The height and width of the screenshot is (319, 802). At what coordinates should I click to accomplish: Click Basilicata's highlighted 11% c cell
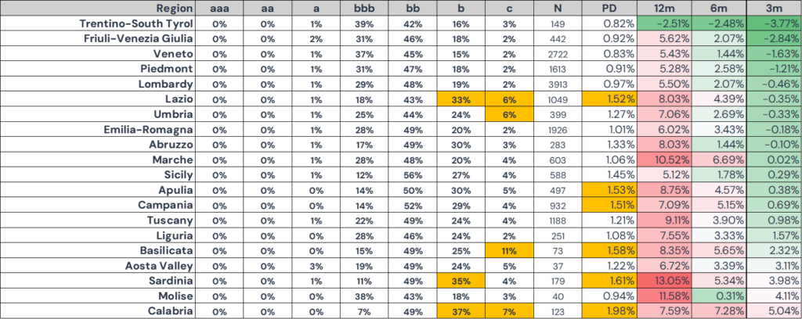tap(509, 251)
